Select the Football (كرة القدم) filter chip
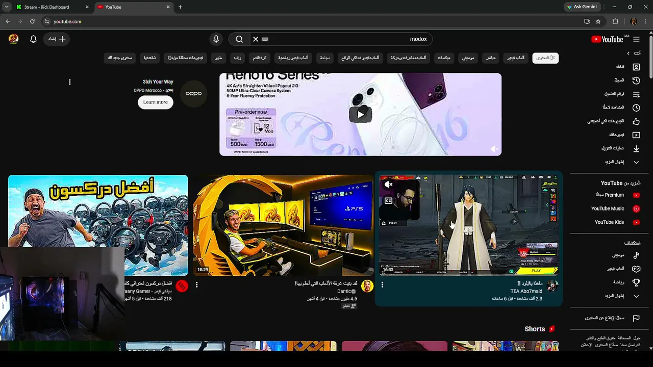This screenshot has width=653, height=367. (x=260, y=58)
